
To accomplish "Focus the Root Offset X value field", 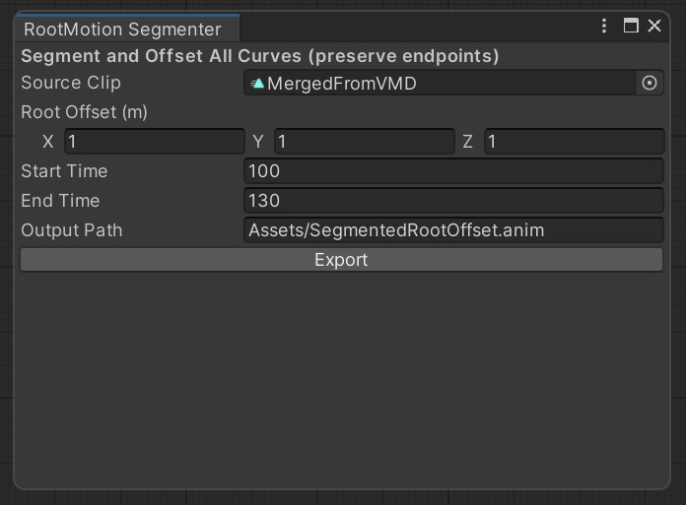I will [x=154, y=142].
